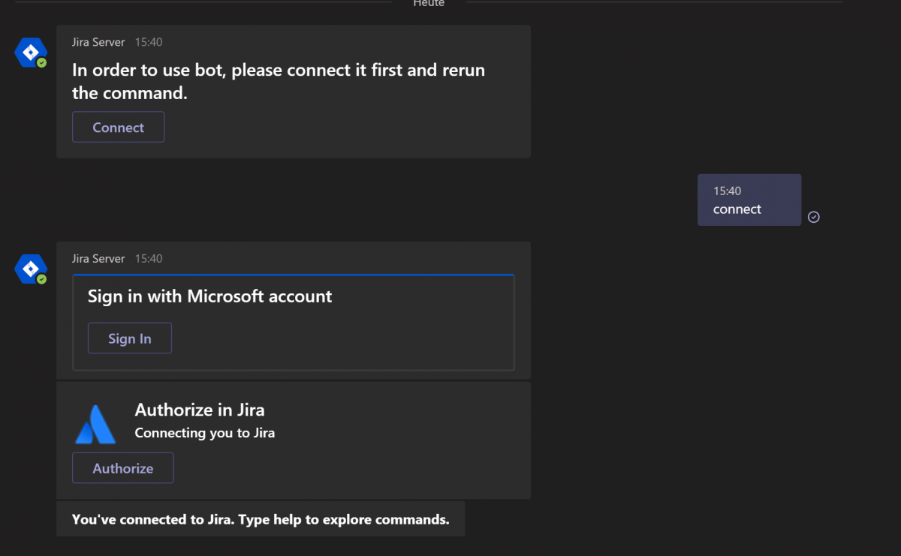901x556 pixels.
Task: Select the sent "connect" message bubble
Action: [x=749, y=200]
